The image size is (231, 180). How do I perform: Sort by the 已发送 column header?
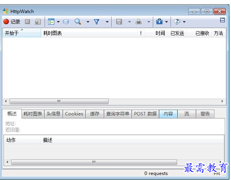[x=177, y=33]
